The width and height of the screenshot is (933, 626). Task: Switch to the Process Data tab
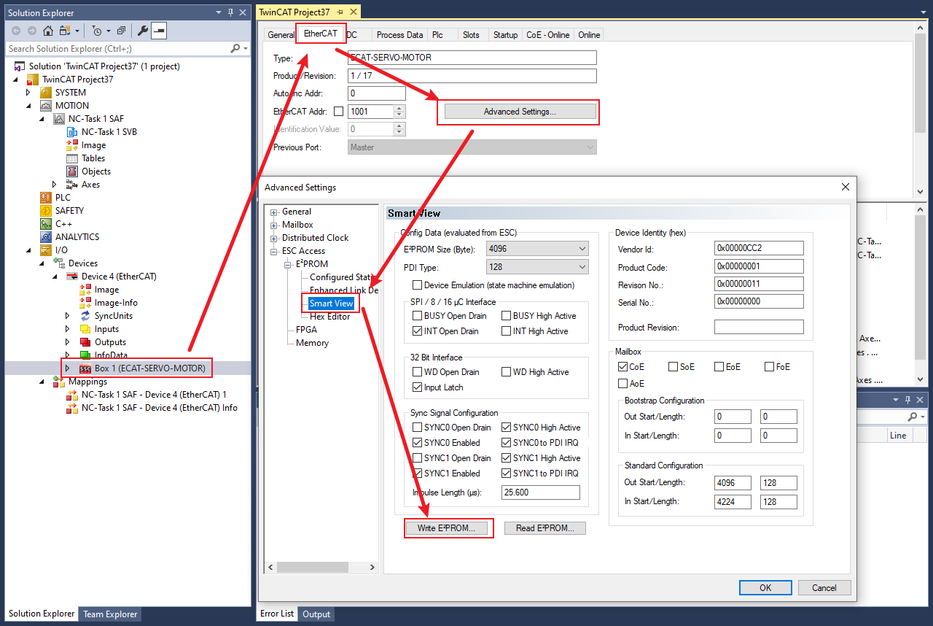point(399,34)
